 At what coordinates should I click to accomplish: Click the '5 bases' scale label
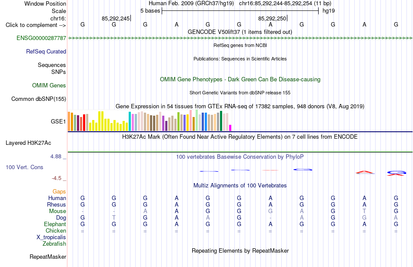click(150, 11)
